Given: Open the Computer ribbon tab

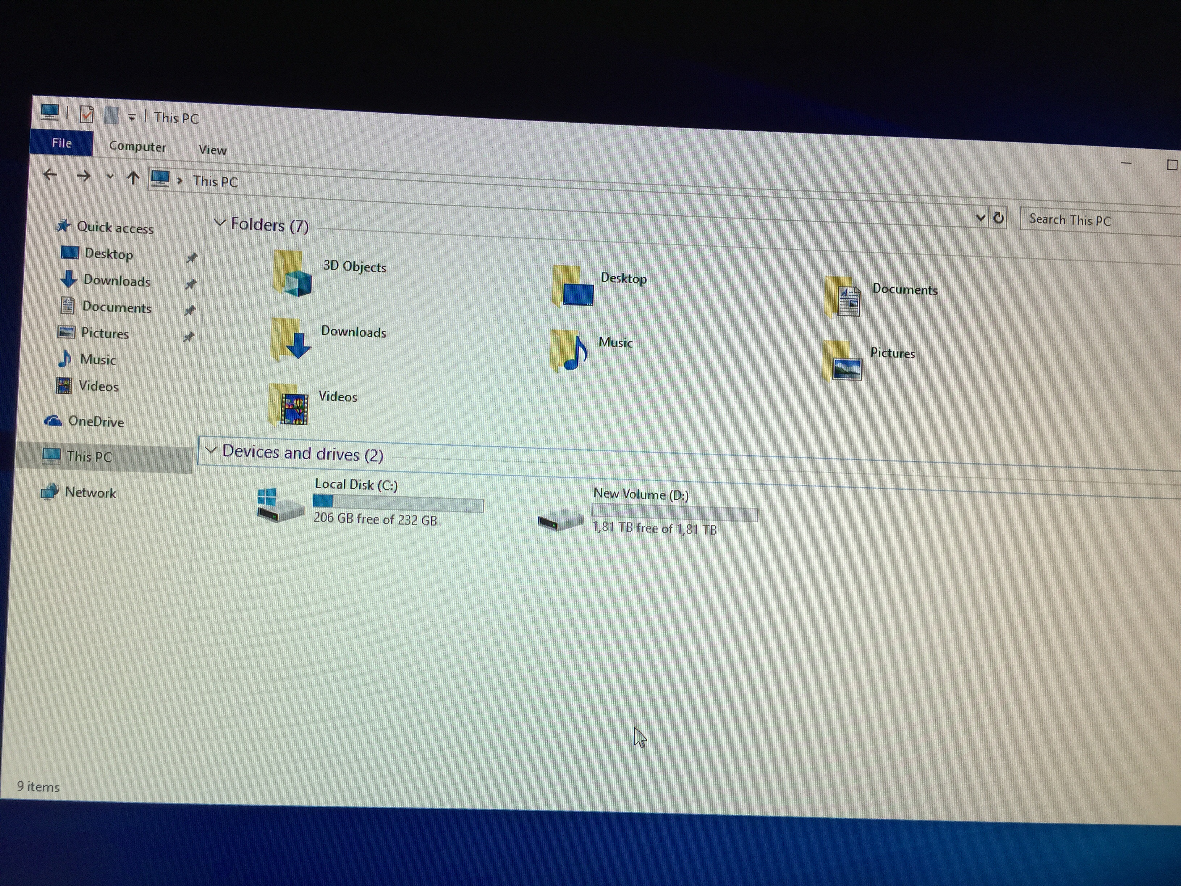Looking at the screenshot, I should click(x=137, y=146).
